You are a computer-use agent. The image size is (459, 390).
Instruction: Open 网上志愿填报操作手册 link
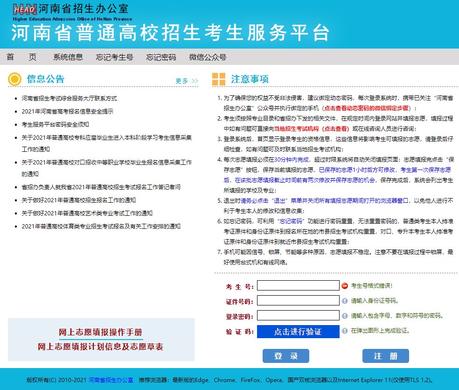pyautogui.click(x=100, y=333)
